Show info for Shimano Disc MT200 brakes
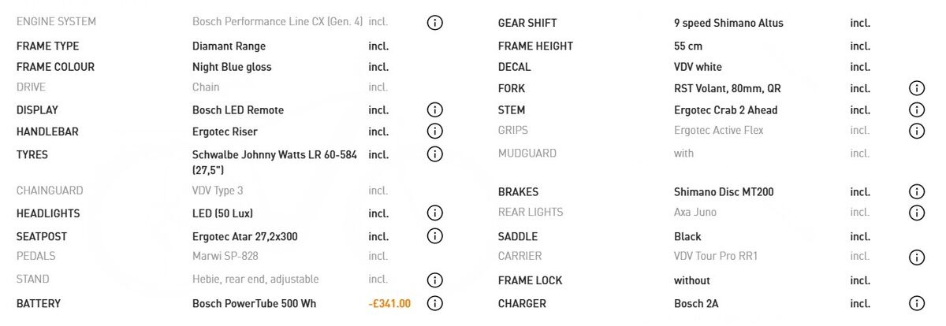The width and height of the screenshot is (946, 326). pos(916,191)
